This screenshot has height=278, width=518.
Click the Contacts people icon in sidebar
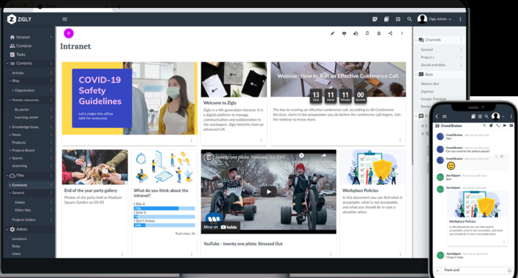[x=12, y=46]
